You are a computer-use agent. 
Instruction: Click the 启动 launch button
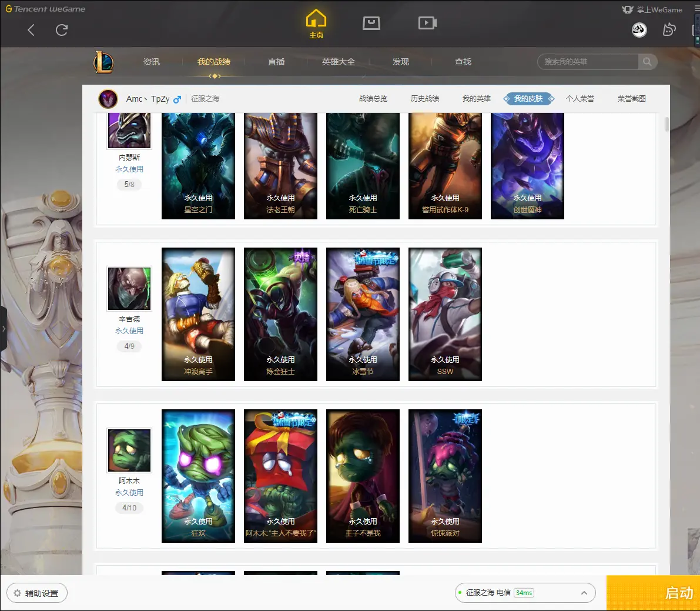point(653,593)
